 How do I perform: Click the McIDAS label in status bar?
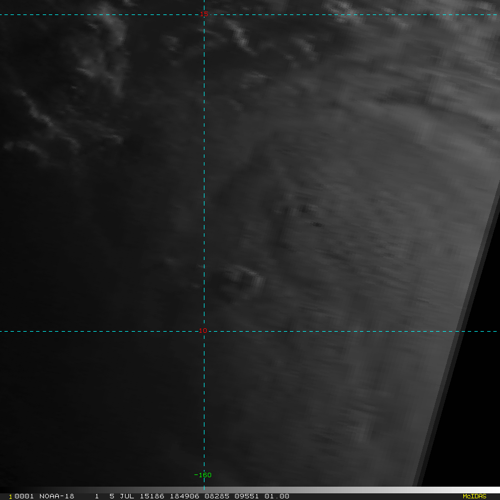click(474, 496)
